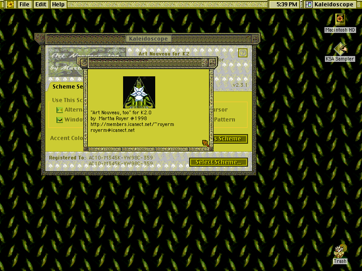Viewport: 362px width, 271px height.
Task: Toggle the Altern… checkbox in Kaleidoscope
Action: [60, 110]
